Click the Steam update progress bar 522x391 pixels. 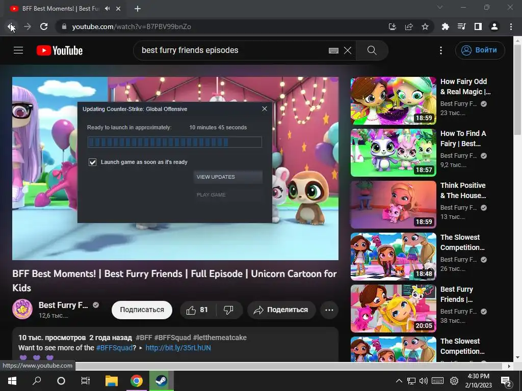coord(174,142)
